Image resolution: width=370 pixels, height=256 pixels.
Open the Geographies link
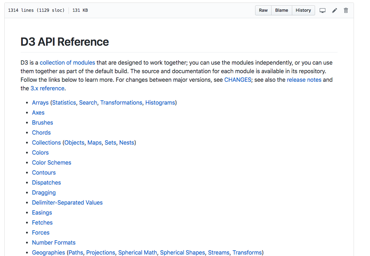[x=49, y=252]
